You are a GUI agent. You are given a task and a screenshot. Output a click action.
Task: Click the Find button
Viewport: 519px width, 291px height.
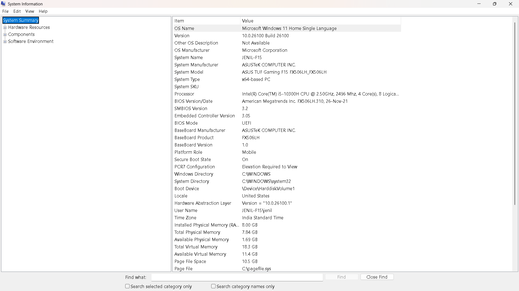pos(341,277)
